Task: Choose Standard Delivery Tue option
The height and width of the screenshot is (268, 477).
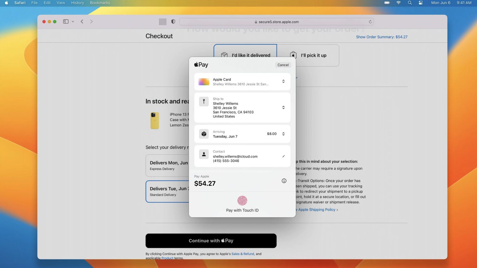Action: [168, 191]
